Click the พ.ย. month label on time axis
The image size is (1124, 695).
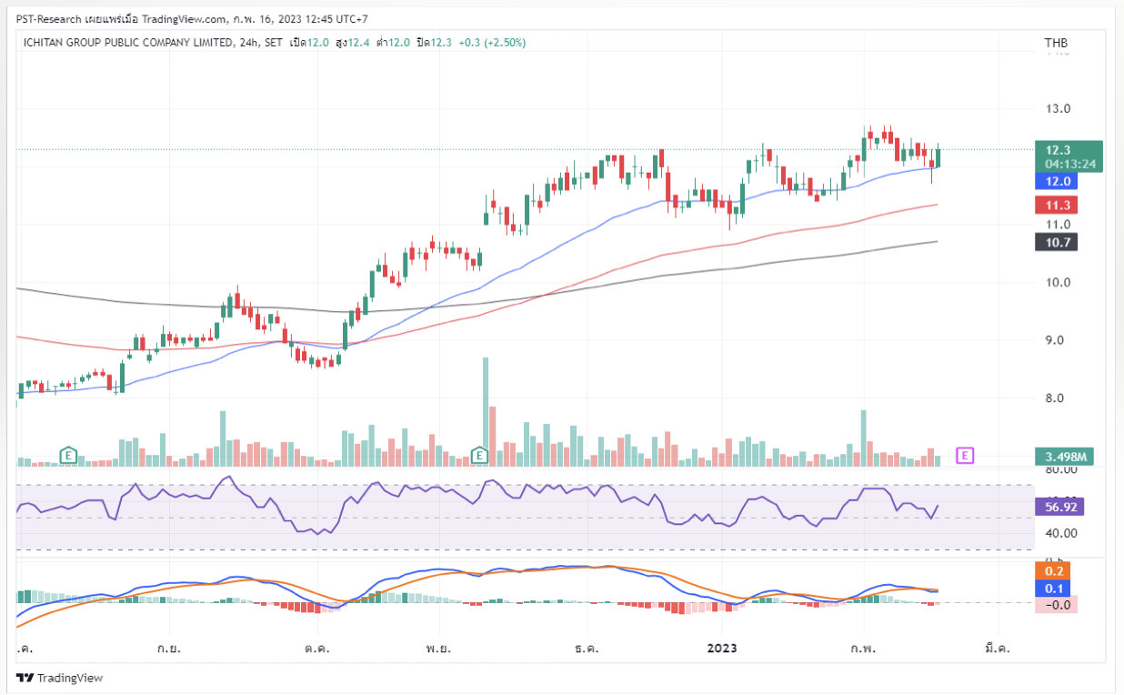click(x=439, y=649)
